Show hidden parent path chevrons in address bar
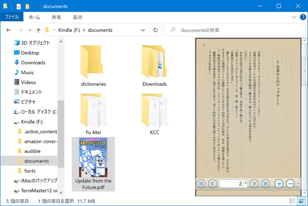Screen dimensions: 308x206 tap(54, 30)
